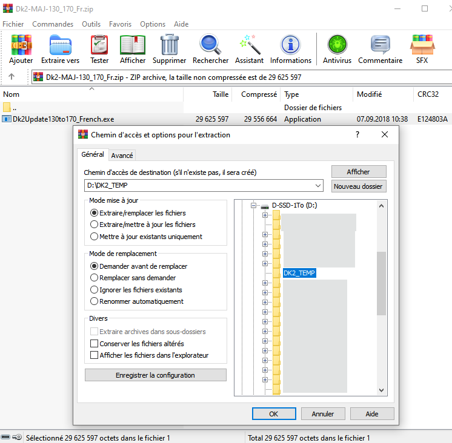
Task: Expand the folder just below DK2_TEMP
Action: tap(265, 283)
